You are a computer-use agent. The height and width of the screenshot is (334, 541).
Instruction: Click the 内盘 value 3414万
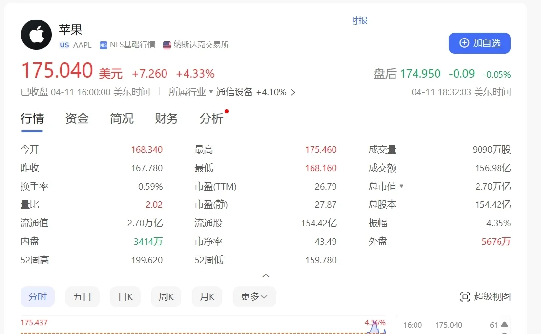(148, 242)
